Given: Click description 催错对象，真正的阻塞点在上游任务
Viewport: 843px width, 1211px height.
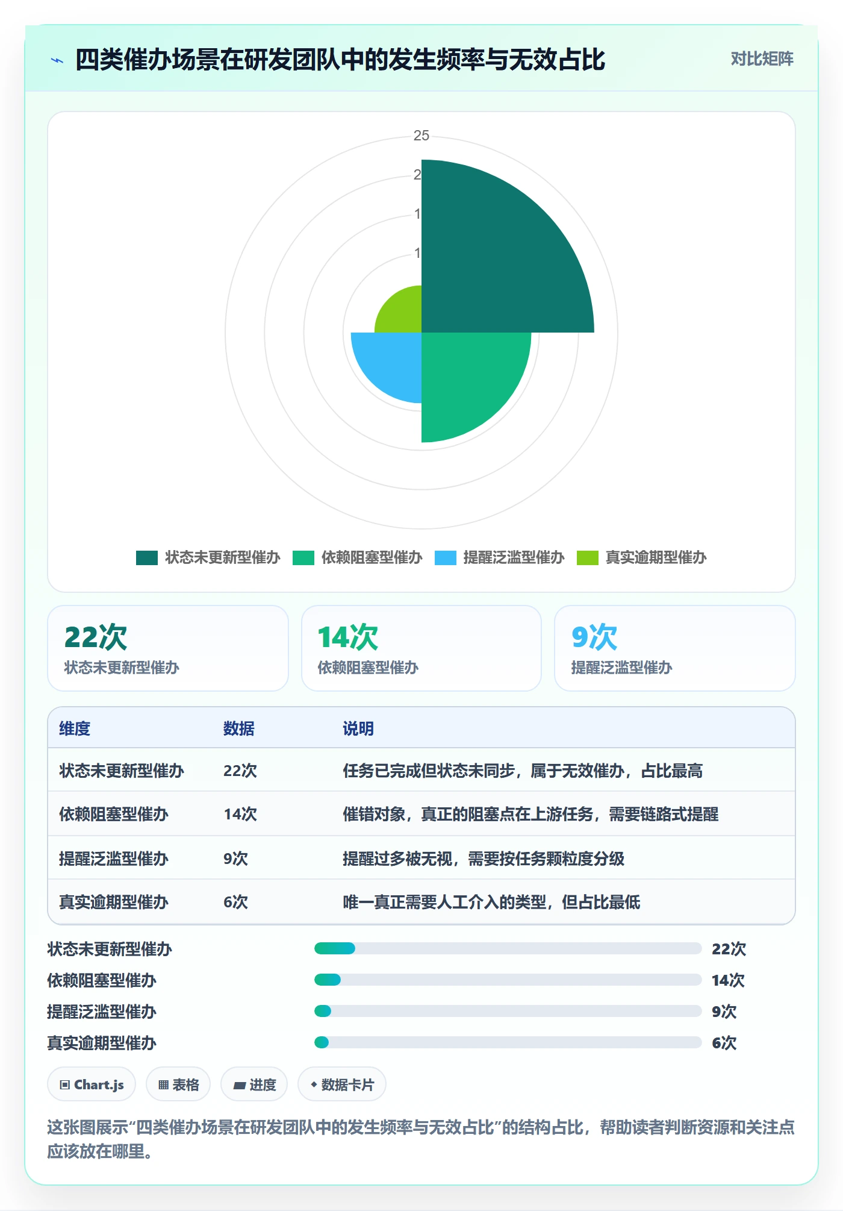Looking at the screenshot, I should coord(468,814).
